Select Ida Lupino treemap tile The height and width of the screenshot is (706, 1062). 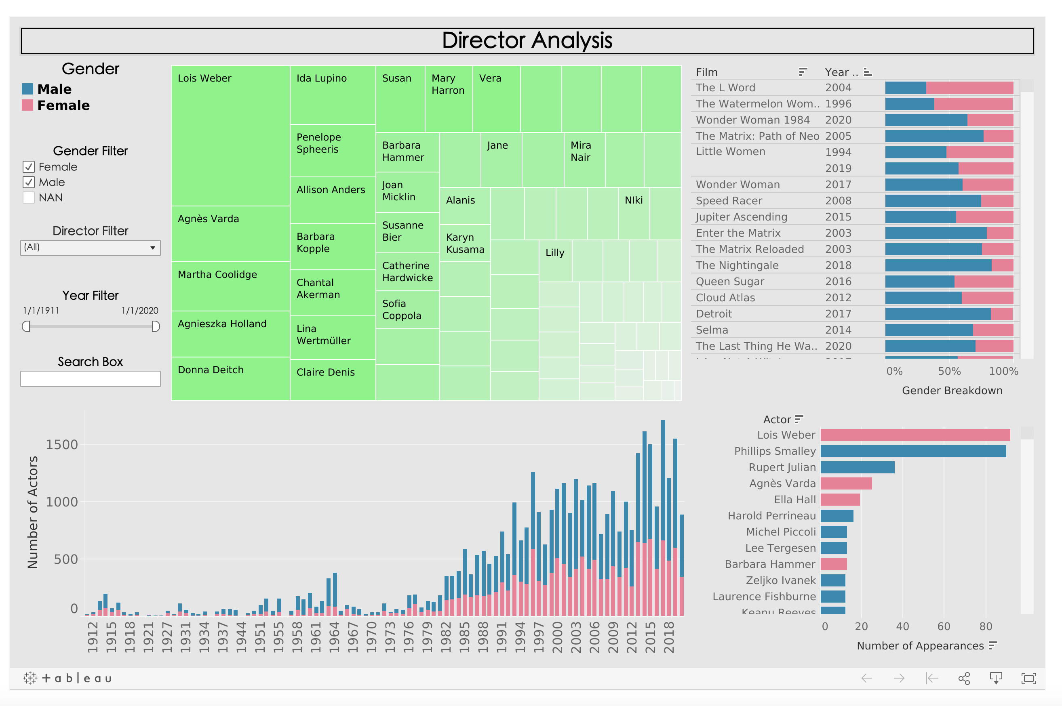click(333, 95)
